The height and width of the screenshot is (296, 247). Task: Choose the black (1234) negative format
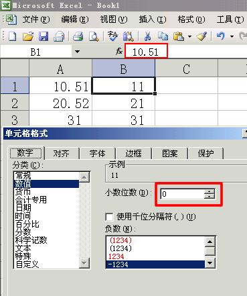coord(155,248)
